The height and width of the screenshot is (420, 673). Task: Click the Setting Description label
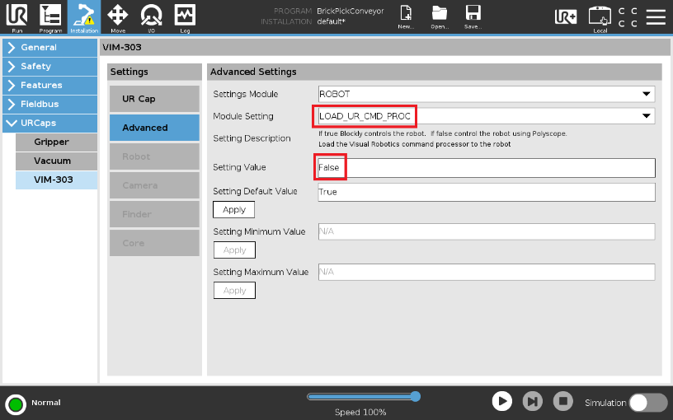[x=252, y=138]
